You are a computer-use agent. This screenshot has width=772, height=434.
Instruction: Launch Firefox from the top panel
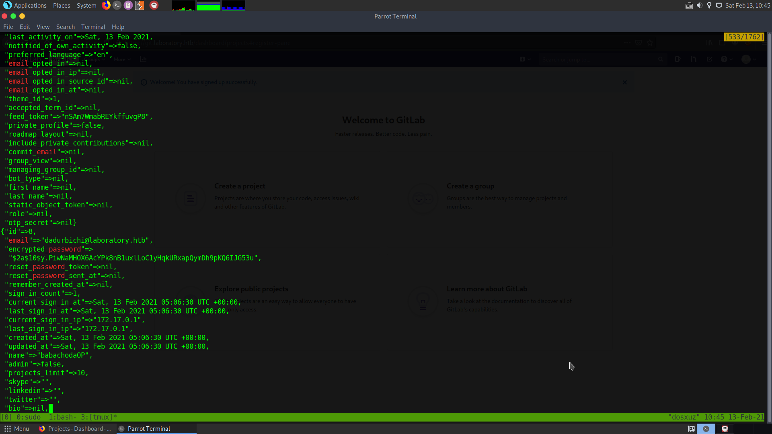click(x=106, y=5)
